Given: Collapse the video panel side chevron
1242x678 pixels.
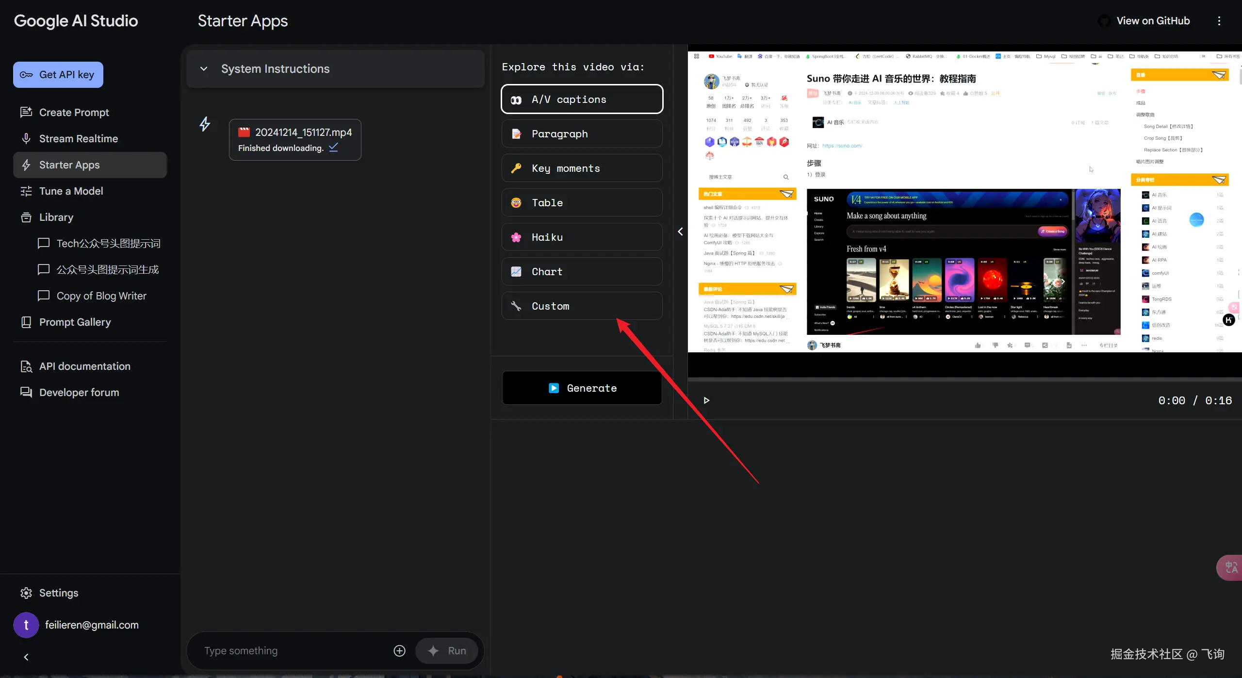Looking at the screenshot, I should click(x=680, y=232).
